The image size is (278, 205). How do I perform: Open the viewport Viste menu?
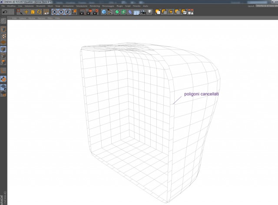(14, 18)
